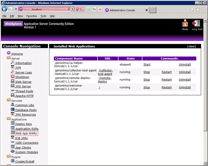Click the J2EE Connectors icon

(13, 142)
